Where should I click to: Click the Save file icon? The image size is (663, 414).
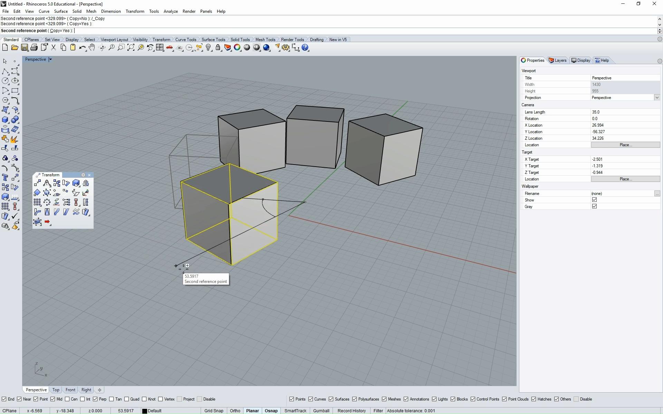click(24, 48)
